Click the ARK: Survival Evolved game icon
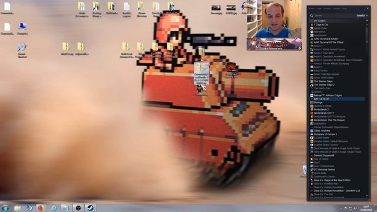 pyautogui.click(x=312, y=39)
